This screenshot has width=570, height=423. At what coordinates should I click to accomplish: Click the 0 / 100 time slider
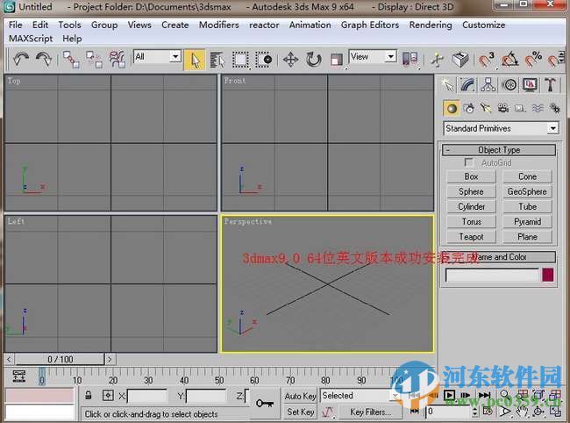coord(60,359)
